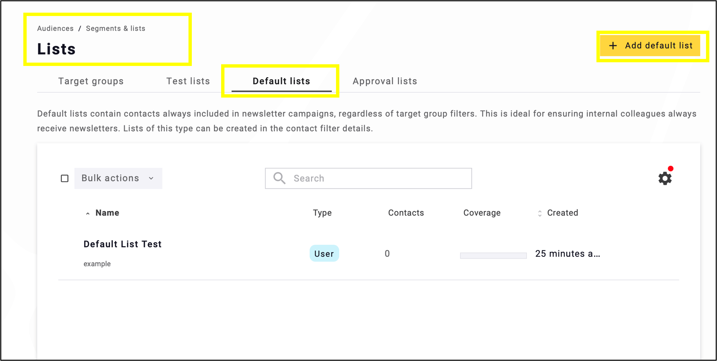717x361 pixels.
Task: Sort by the Name column arrow
Action: pyautogui.click(x=88, y=213)
